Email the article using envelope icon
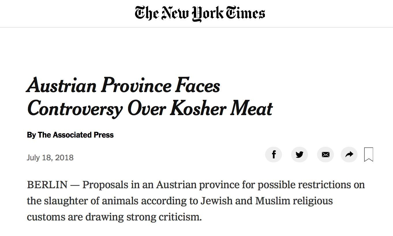 [325, 155]
